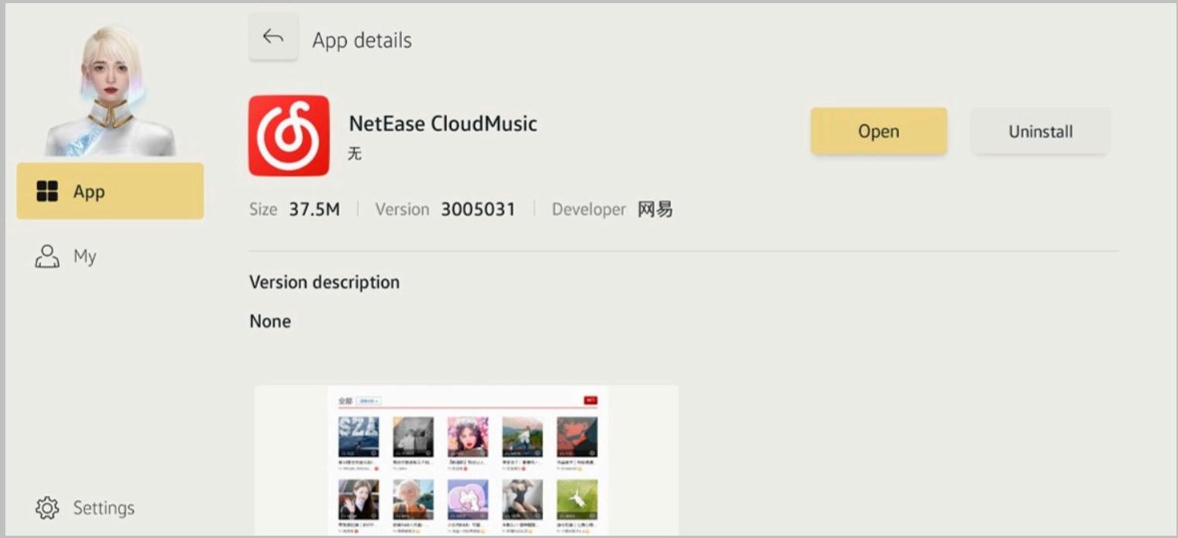Click the My profile person icon

tap(47, 256)
